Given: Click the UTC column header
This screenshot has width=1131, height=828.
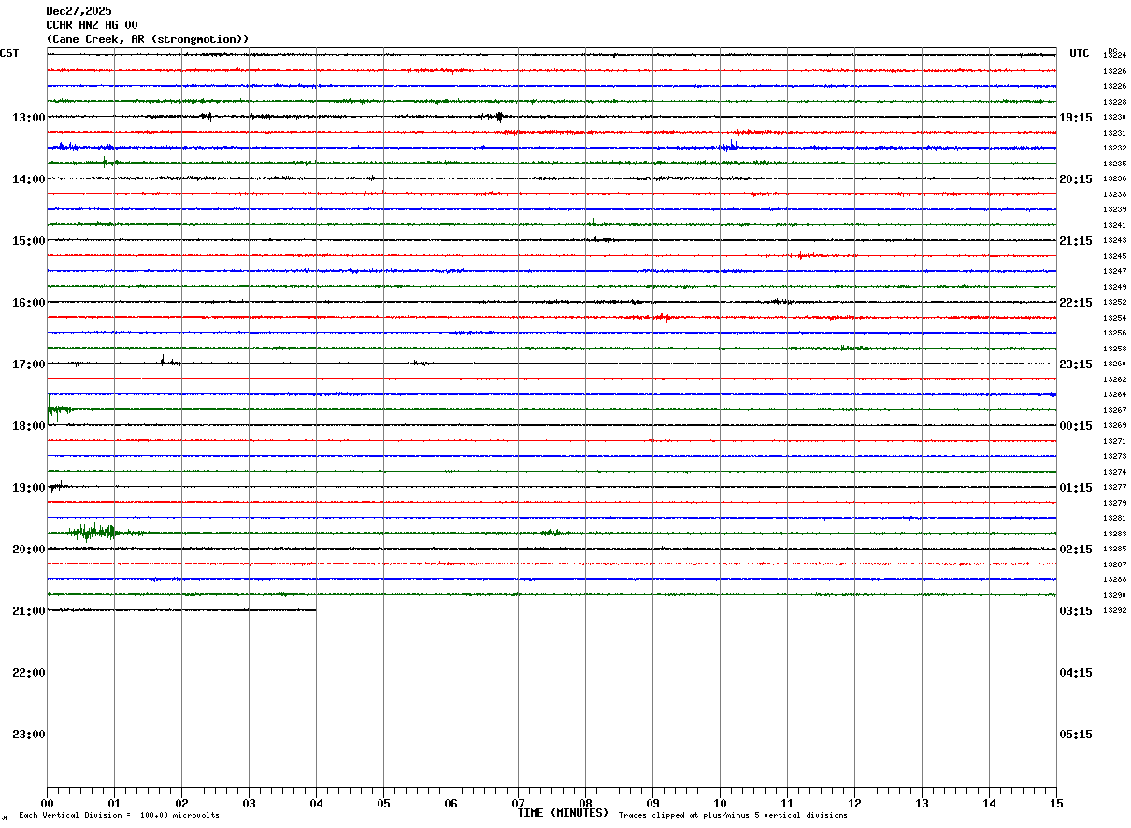Looking at the screenshot, I should [x=1080, y=53].
